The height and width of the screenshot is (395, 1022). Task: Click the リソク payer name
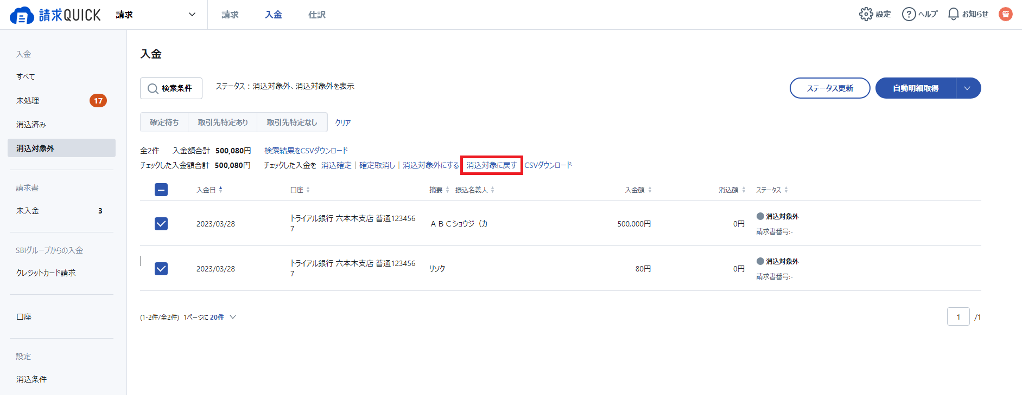437,269
